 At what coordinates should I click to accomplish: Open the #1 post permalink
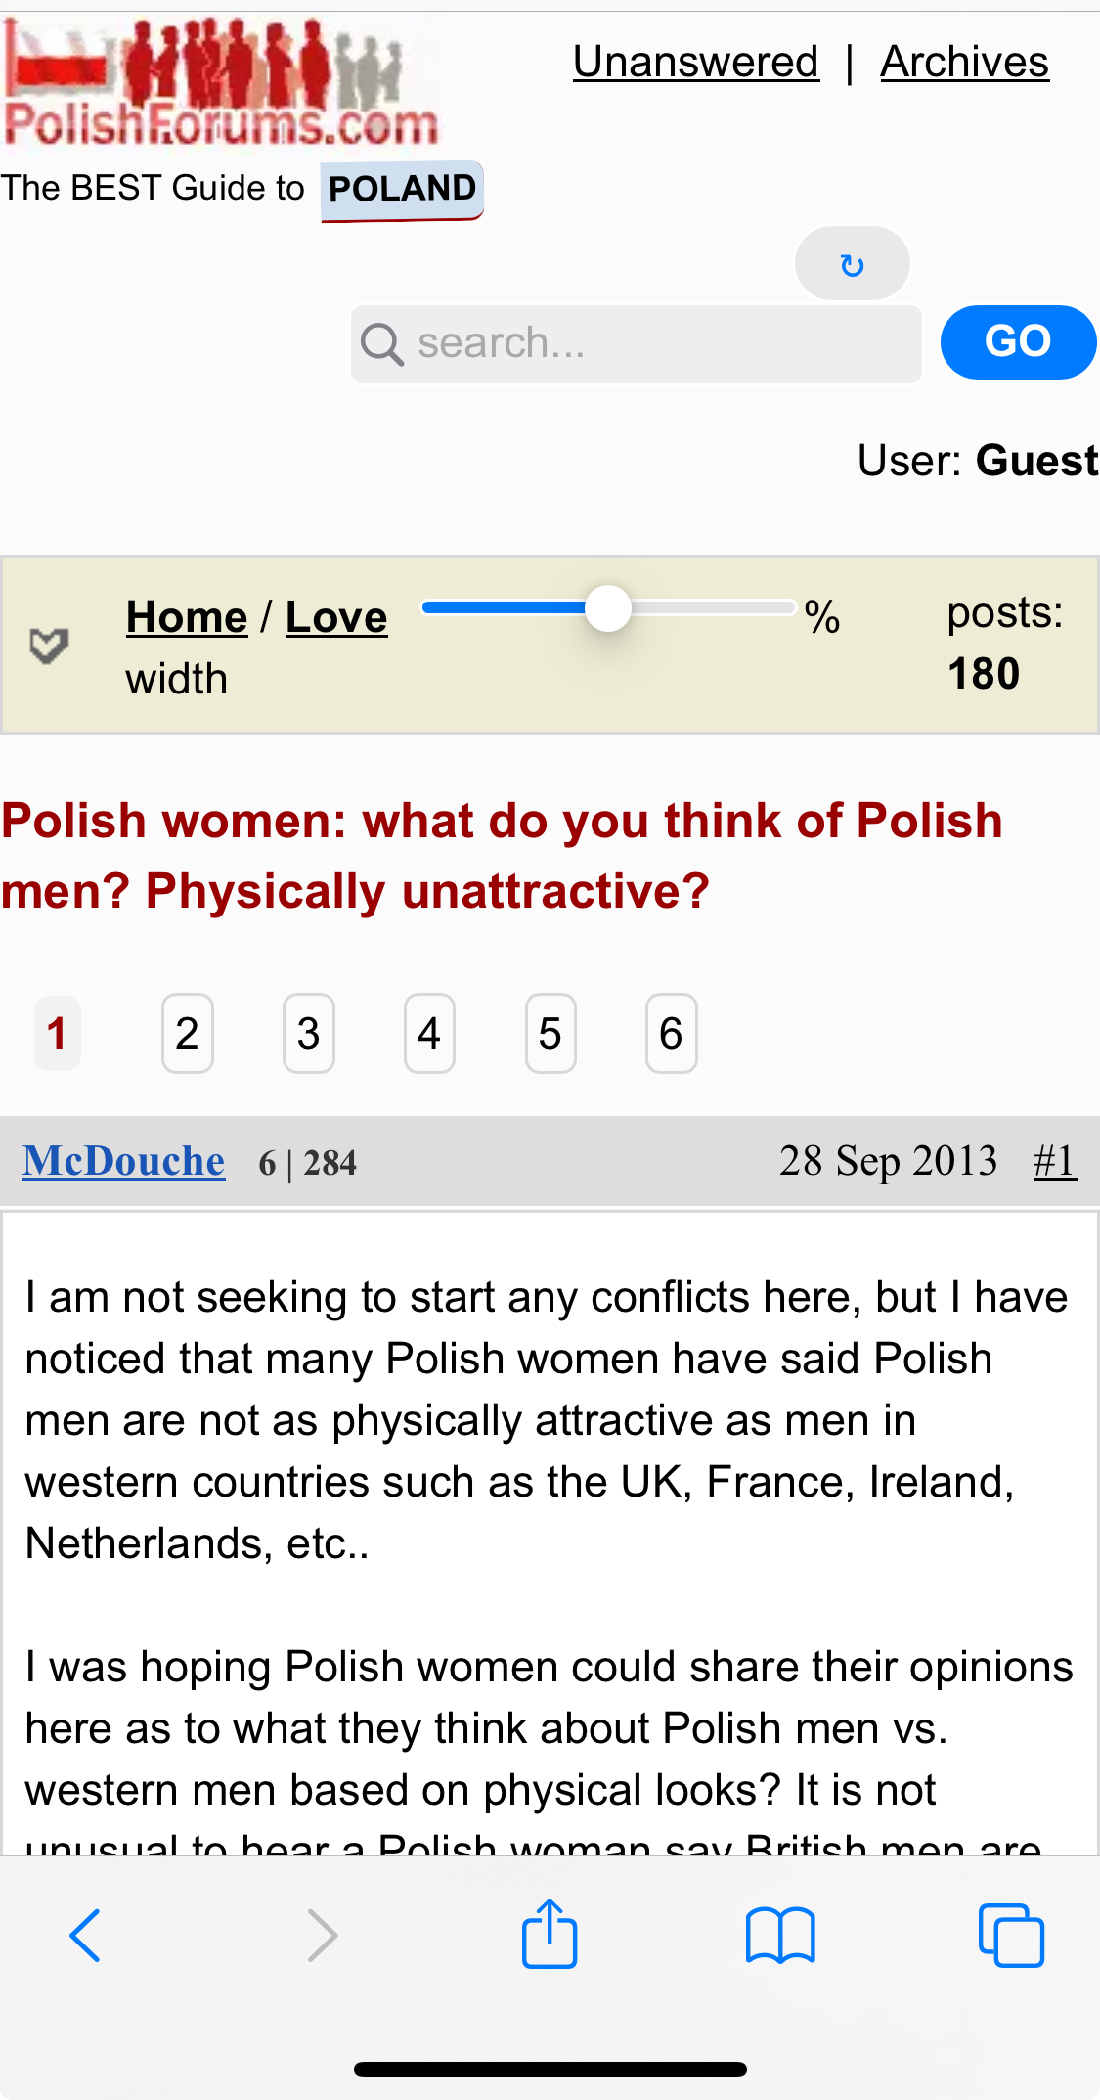(x=1054, y=1161)
